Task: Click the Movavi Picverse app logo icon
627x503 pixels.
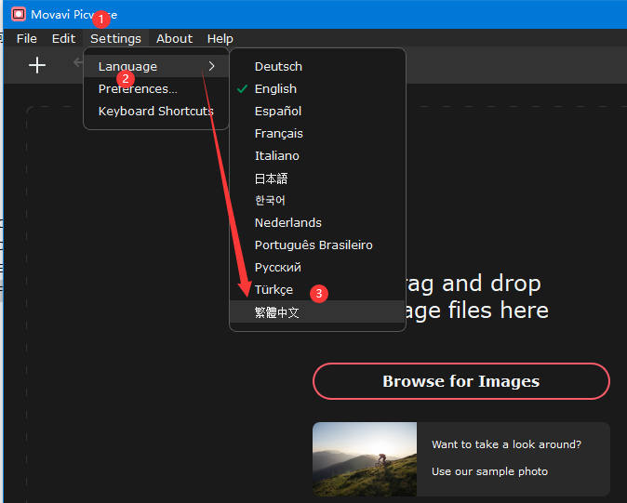Action: [x=19, y=14]
